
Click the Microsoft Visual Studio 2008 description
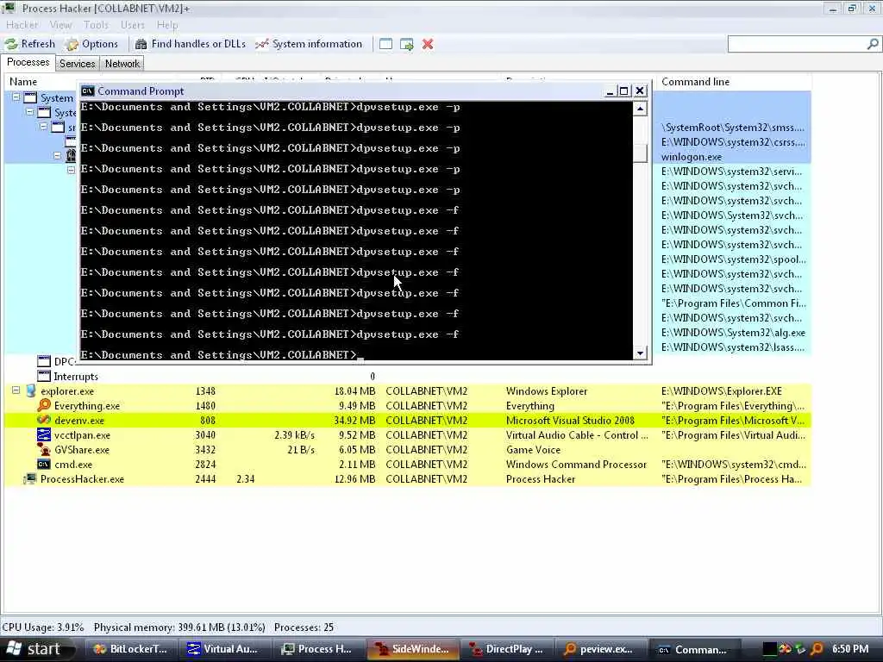(570, 421)
